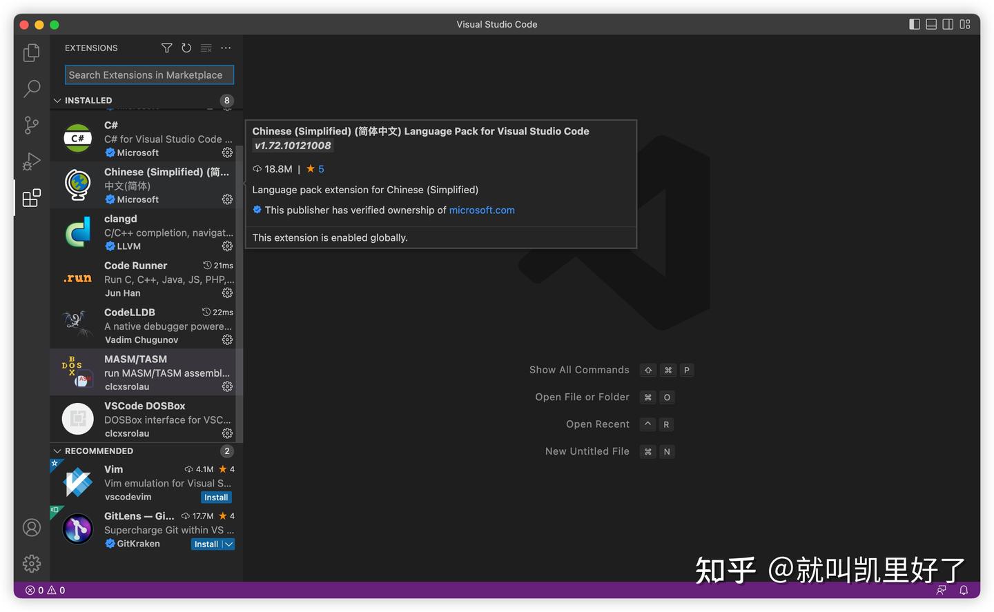Click the Search Extensions in Marketplace field
The height and width of the screenshot is (612, 994).
tap(148, 75)
